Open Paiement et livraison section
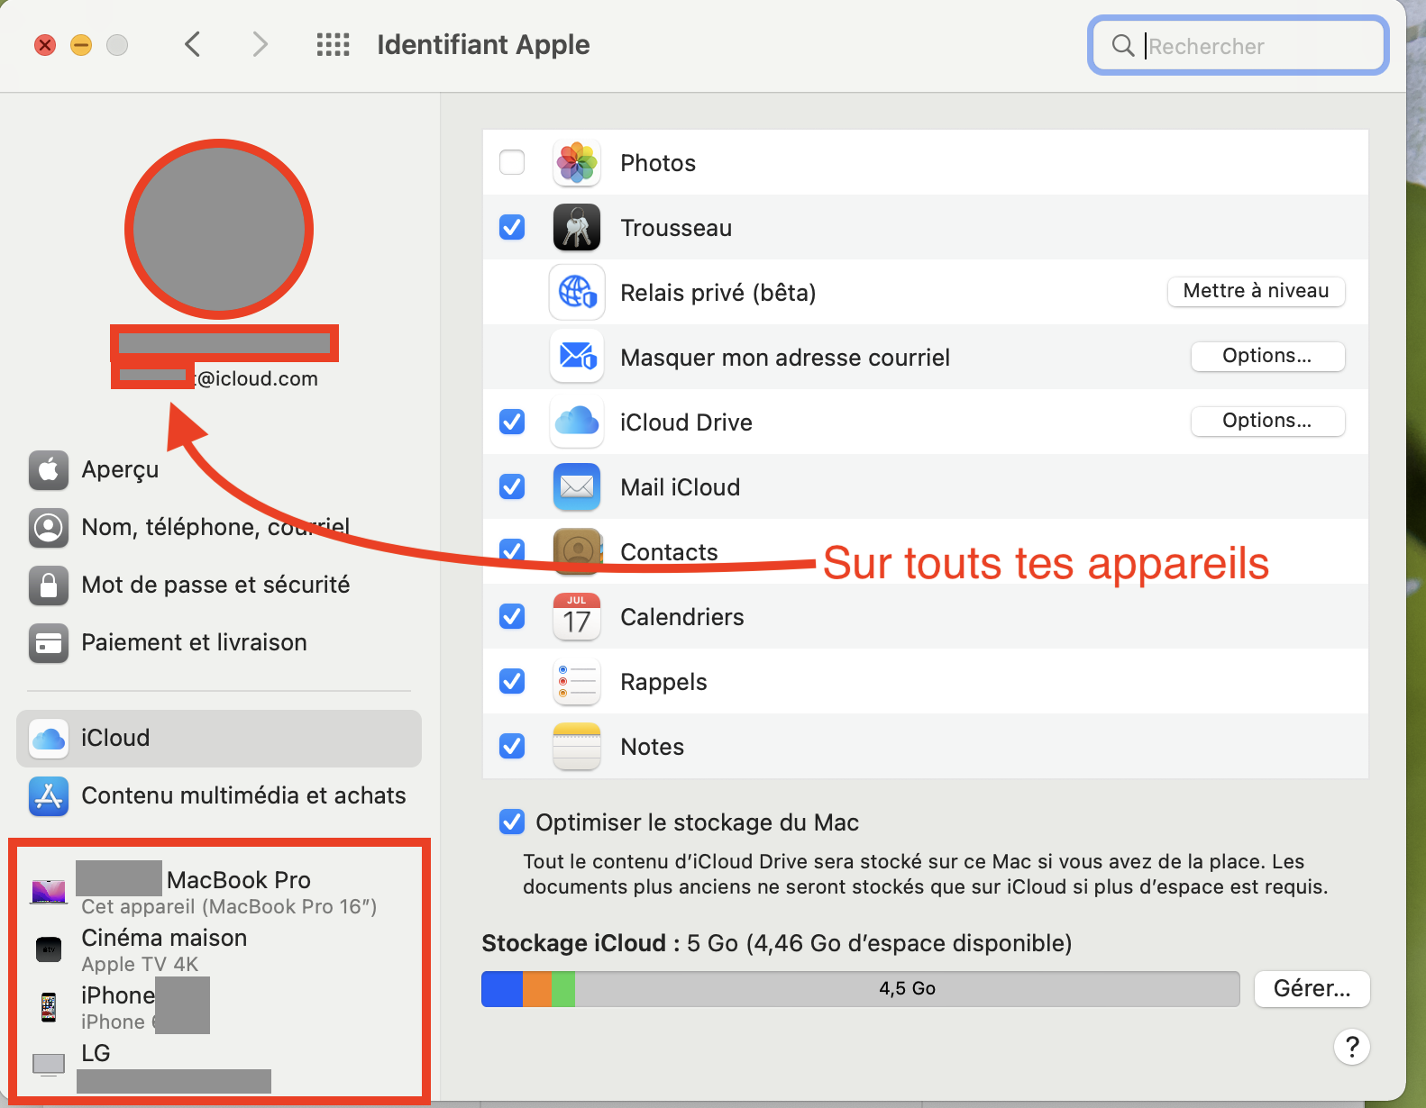 (168, 643)
